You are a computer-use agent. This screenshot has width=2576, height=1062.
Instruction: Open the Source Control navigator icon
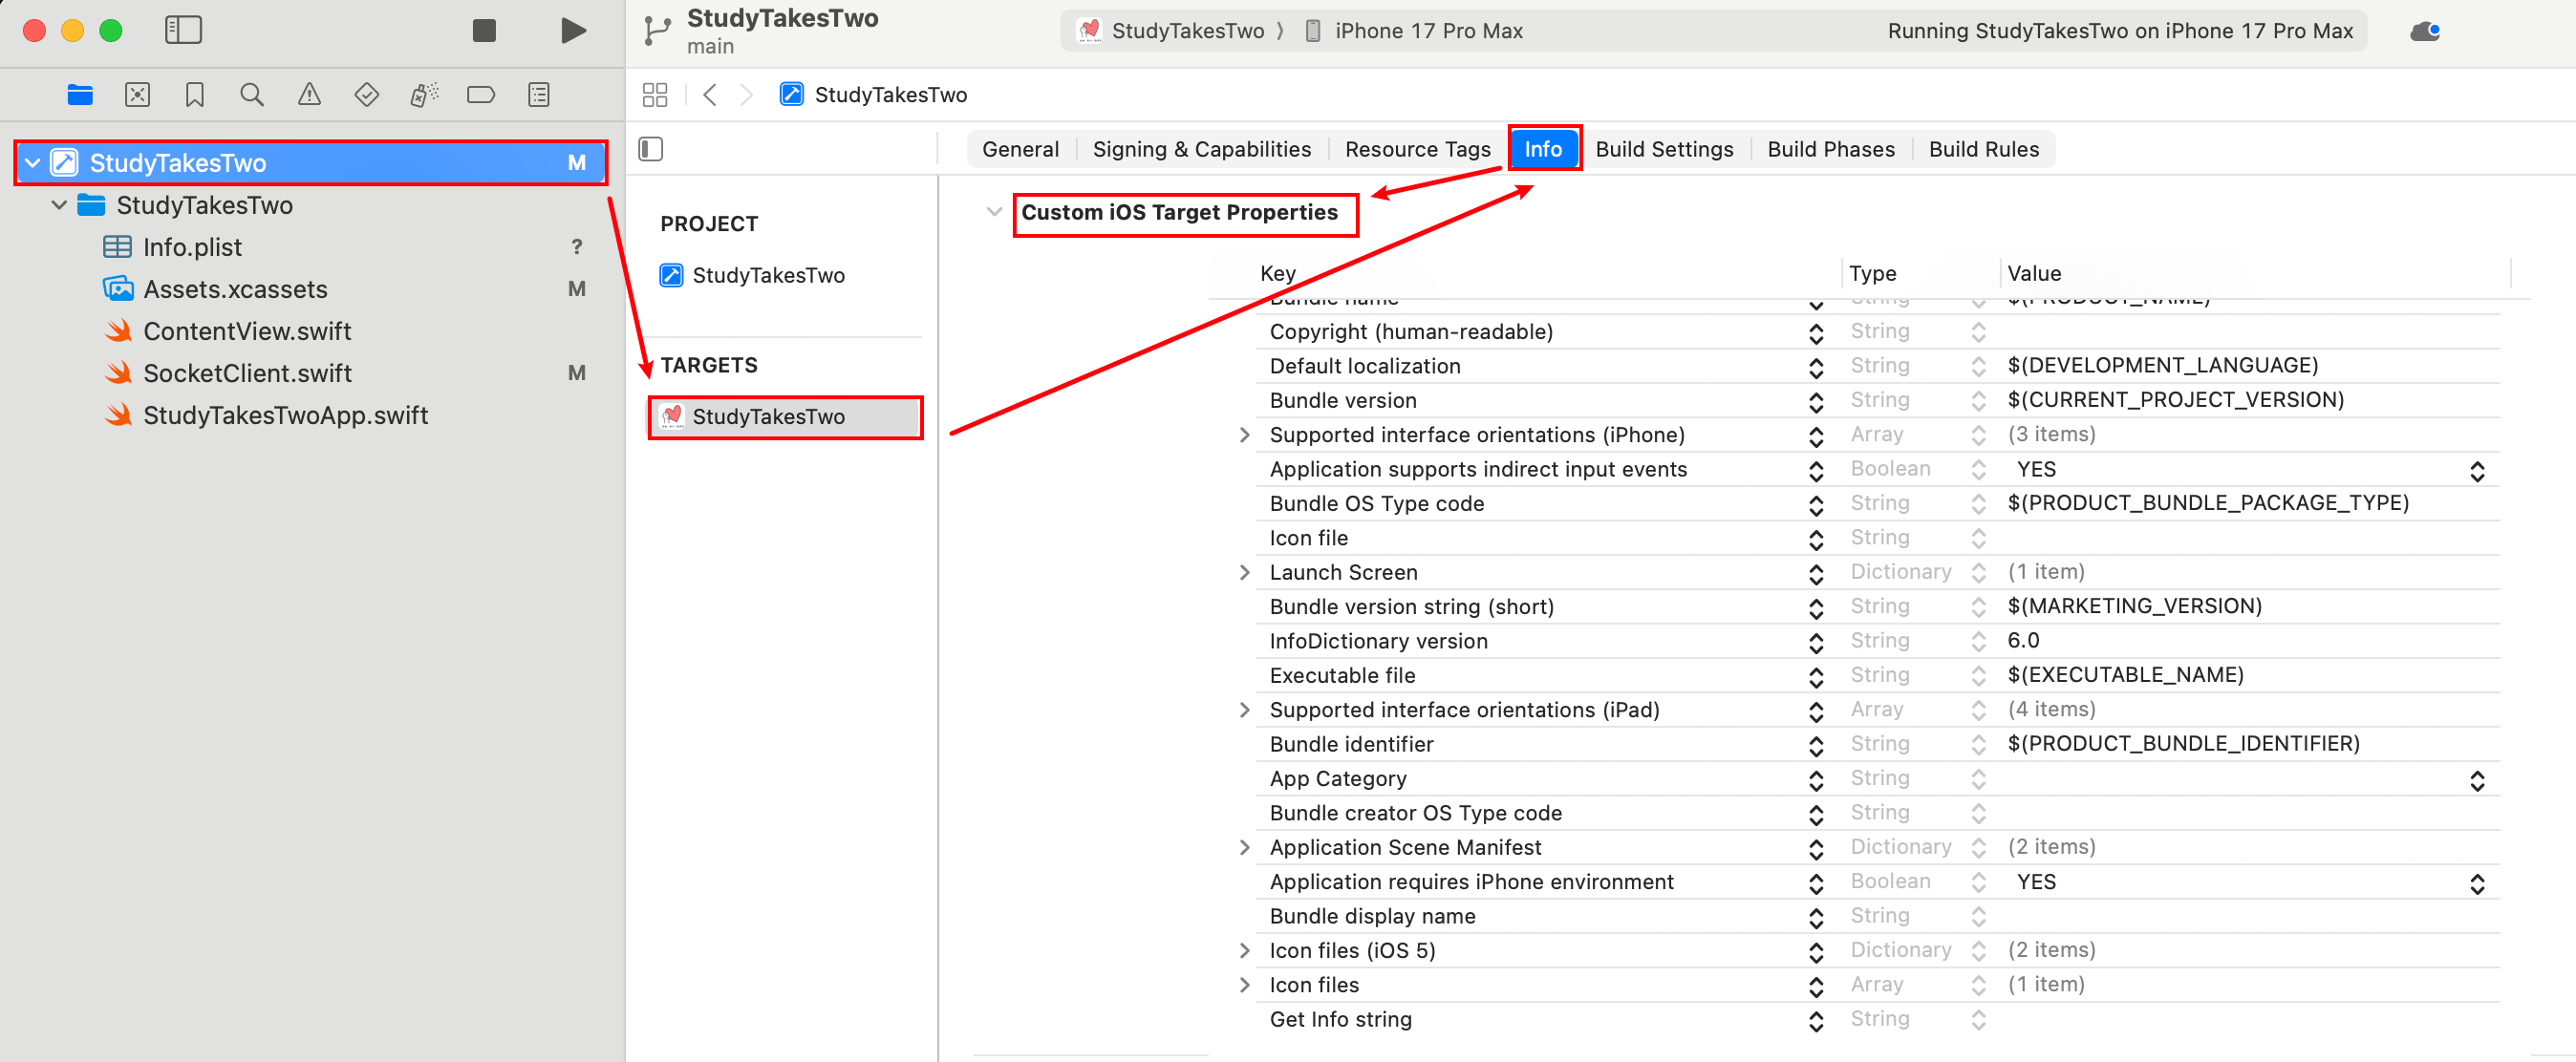pos(137,95)
